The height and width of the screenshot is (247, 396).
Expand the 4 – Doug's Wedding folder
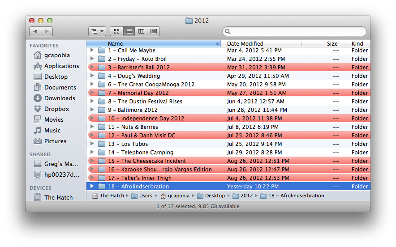(x=92, y=76)
